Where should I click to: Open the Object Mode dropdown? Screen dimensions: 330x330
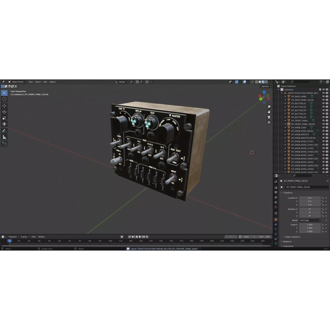17,82
